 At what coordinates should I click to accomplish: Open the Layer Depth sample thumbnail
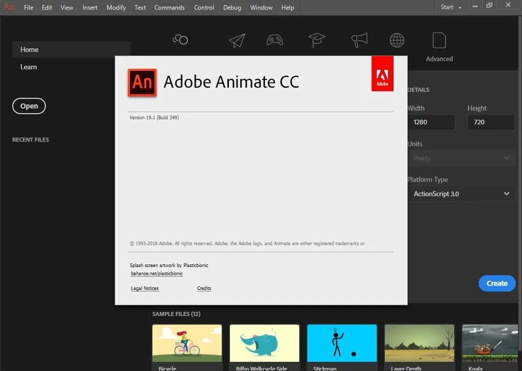[420, 343]
